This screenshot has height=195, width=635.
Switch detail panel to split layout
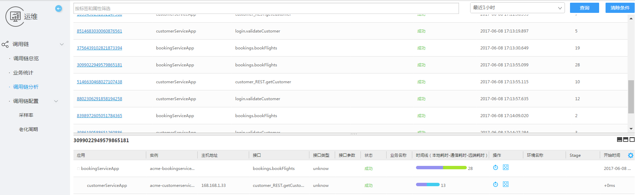(x=626, y=139)
